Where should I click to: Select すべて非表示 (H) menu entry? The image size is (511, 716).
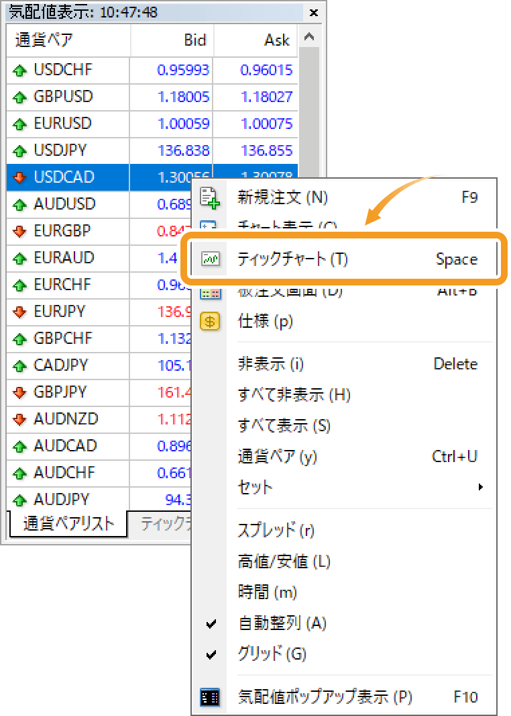344,394
